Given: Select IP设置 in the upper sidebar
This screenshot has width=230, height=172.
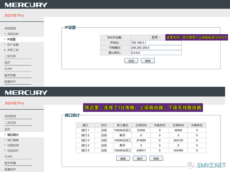Looking at the screenshot, I should (11, 39).
